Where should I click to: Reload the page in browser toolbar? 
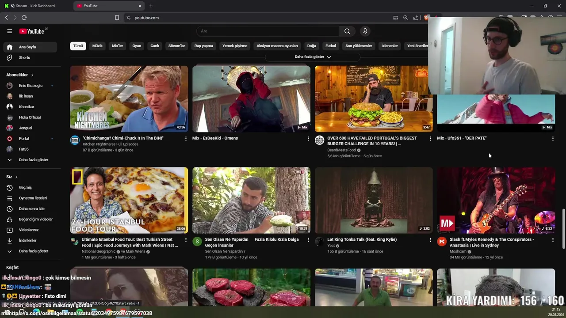pos(24,18)
